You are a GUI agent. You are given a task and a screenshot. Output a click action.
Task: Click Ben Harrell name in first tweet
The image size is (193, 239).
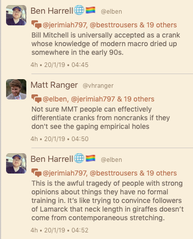pos(52,11)
